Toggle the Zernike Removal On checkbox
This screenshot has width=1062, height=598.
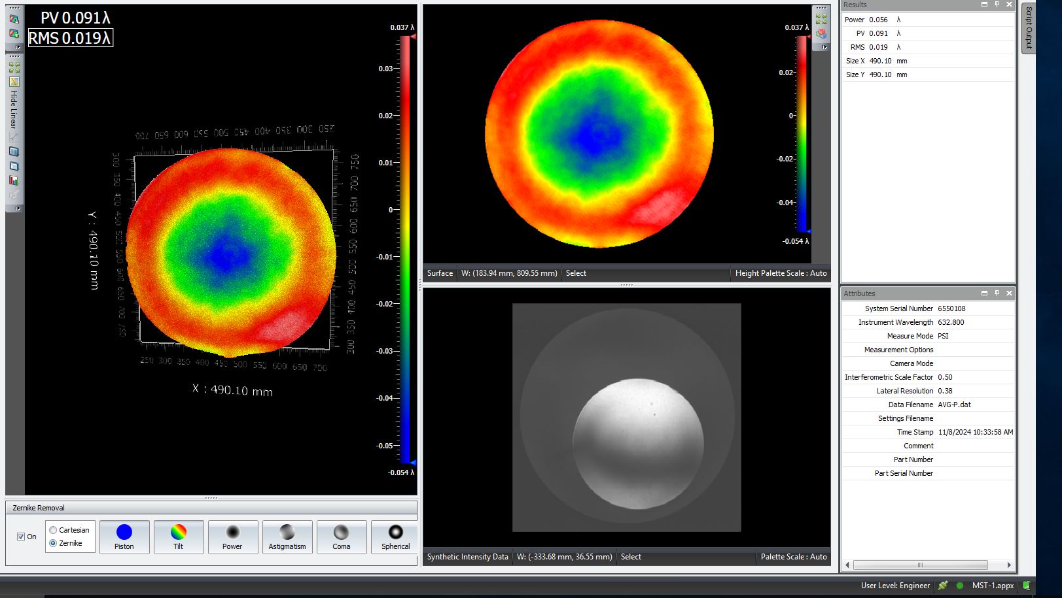(21, 537)
